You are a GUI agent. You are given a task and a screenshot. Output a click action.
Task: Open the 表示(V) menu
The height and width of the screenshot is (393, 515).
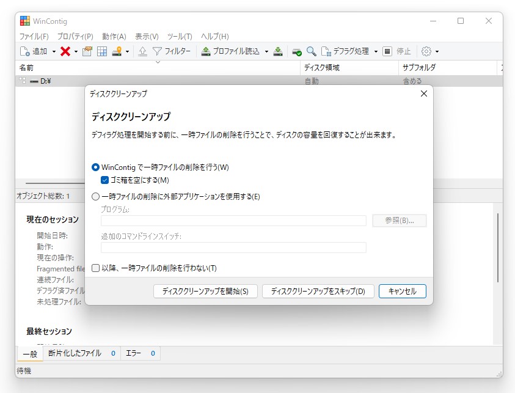[x=147, y=37]
